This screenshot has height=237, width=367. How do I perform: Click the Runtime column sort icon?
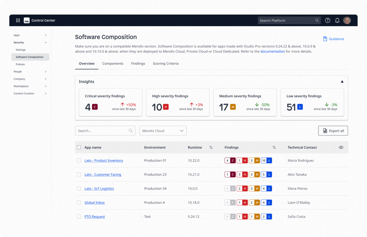click(211, 148)
